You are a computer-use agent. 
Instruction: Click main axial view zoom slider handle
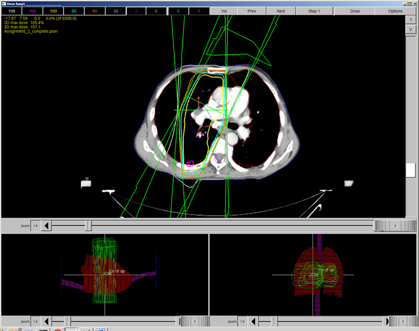pyautogui.click(x=89, y=226)
